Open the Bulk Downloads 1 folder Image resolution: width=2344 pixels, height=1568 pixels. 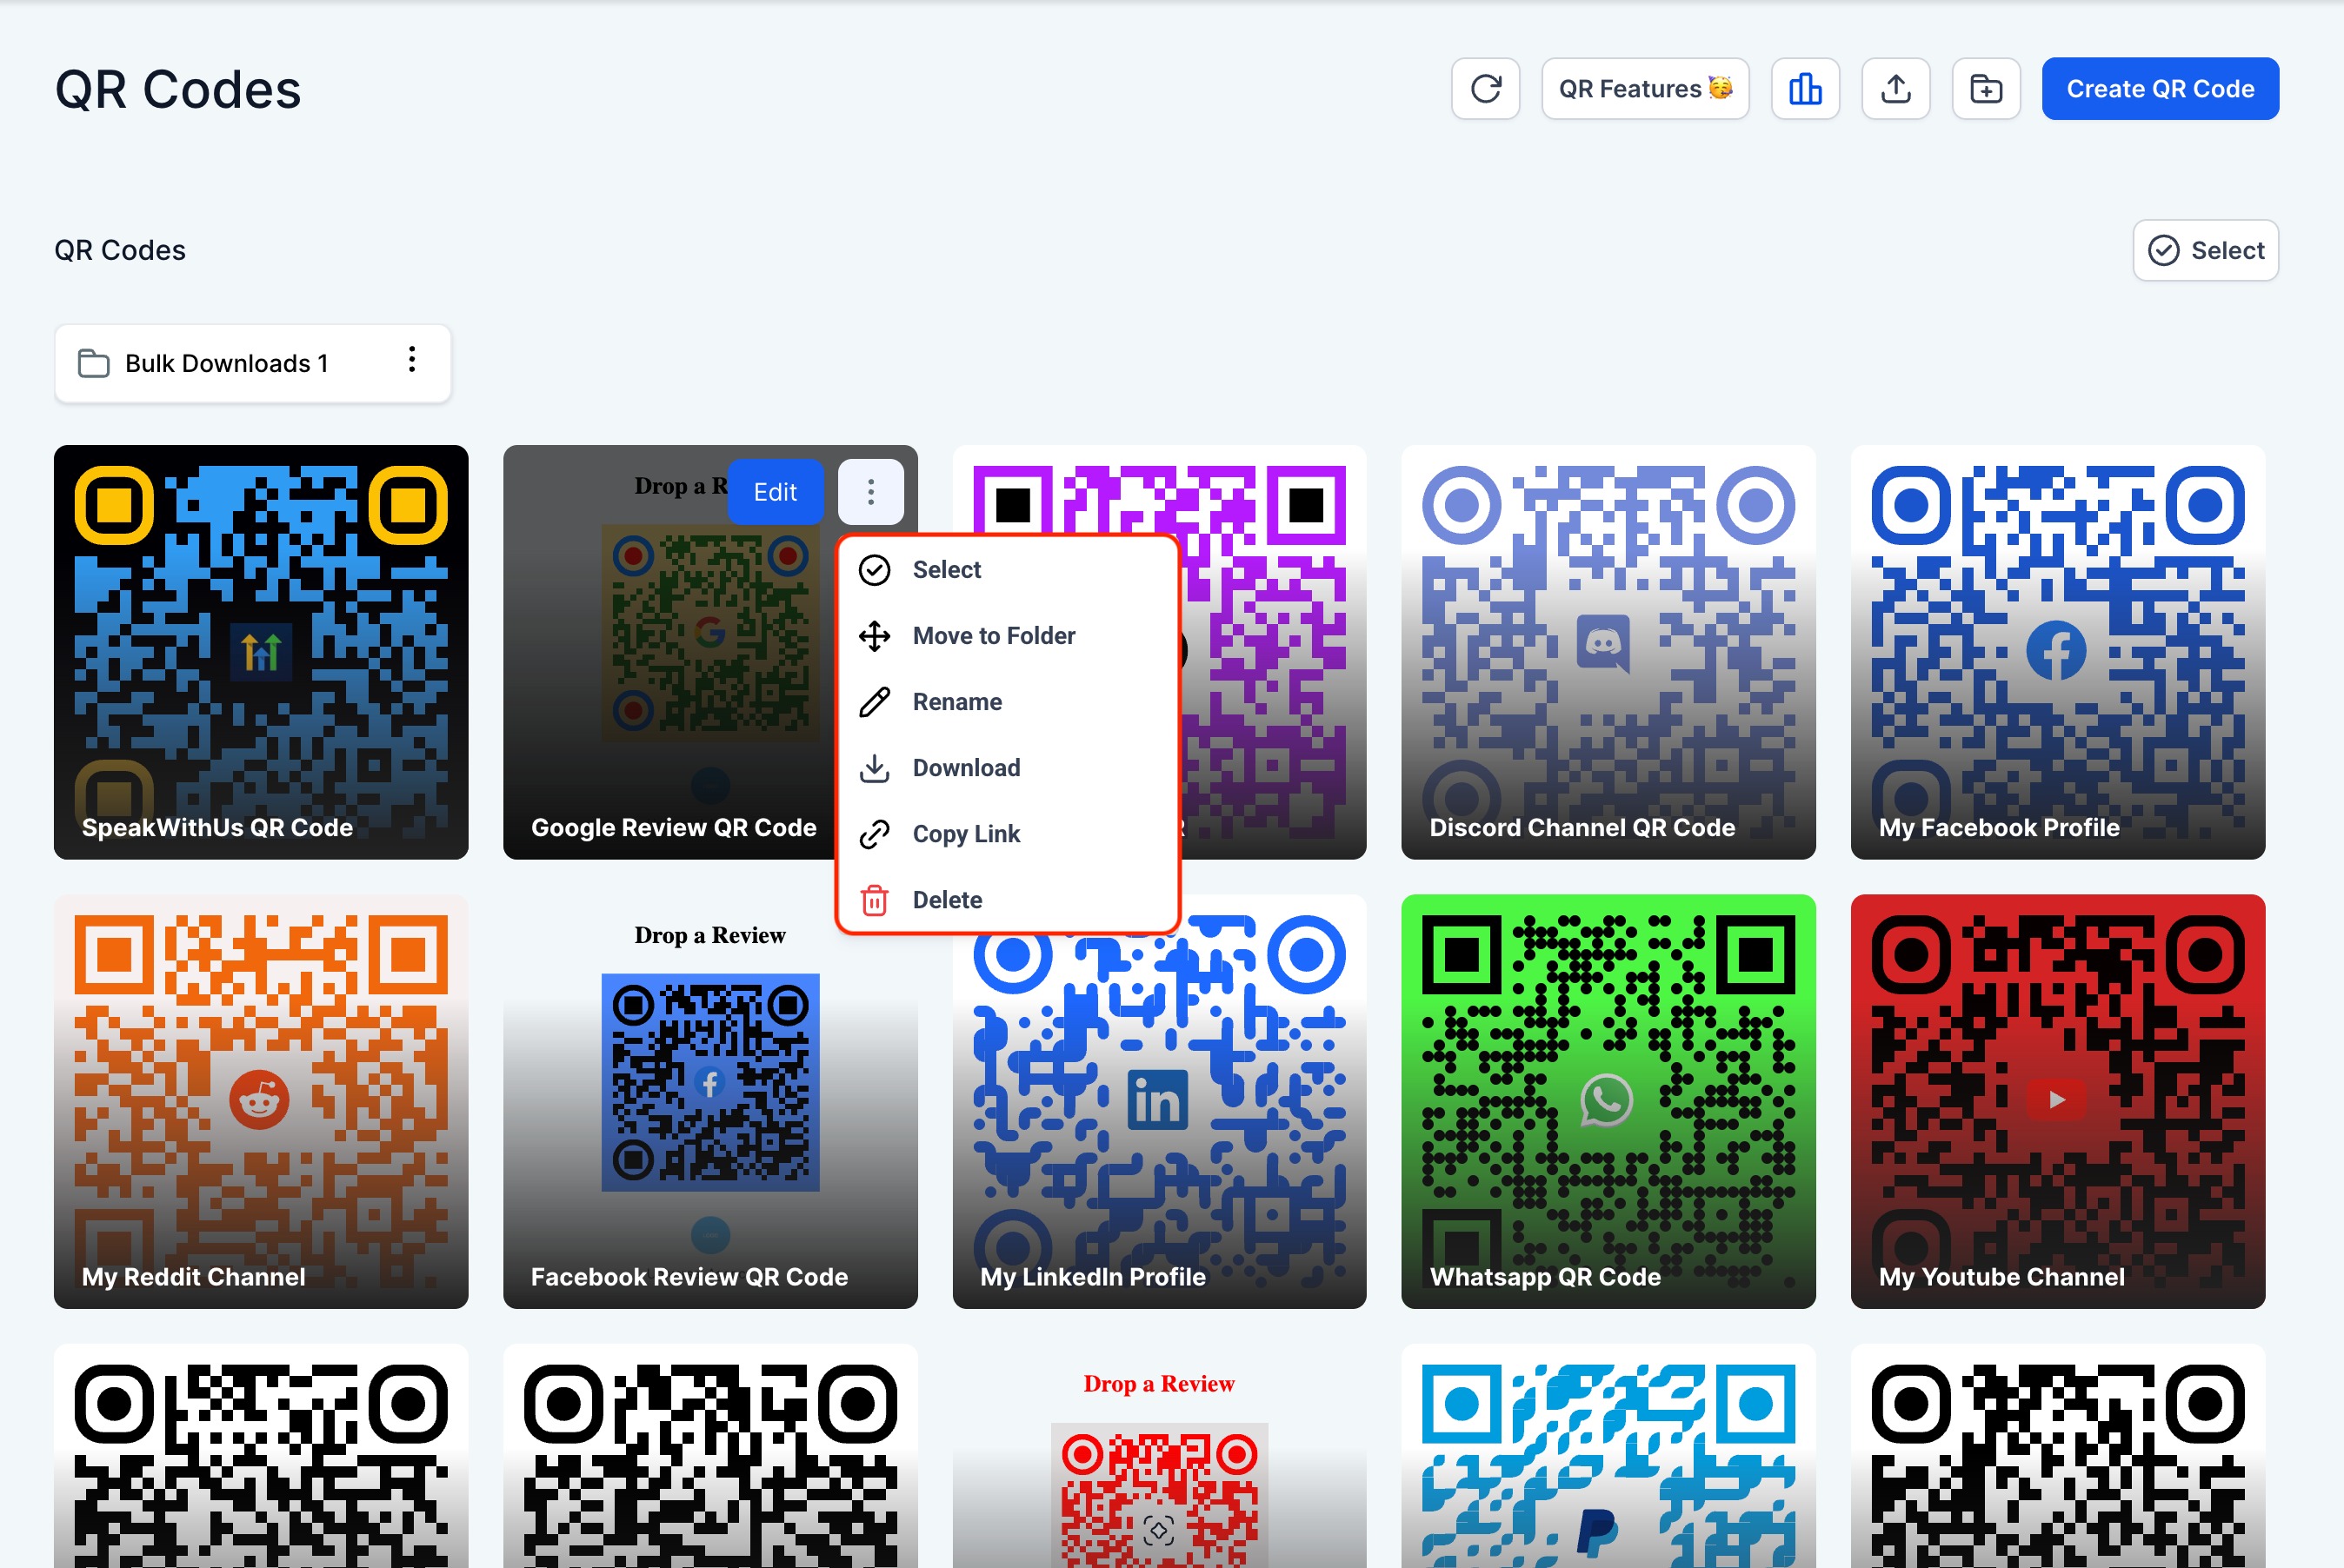(x=226, y=364)
